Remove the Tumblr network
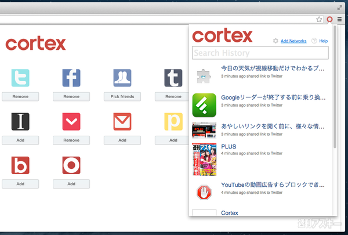 point(172,97)
